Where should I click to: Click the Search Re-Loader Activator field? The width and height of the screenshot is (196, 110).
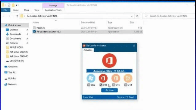tap(169, 16)
